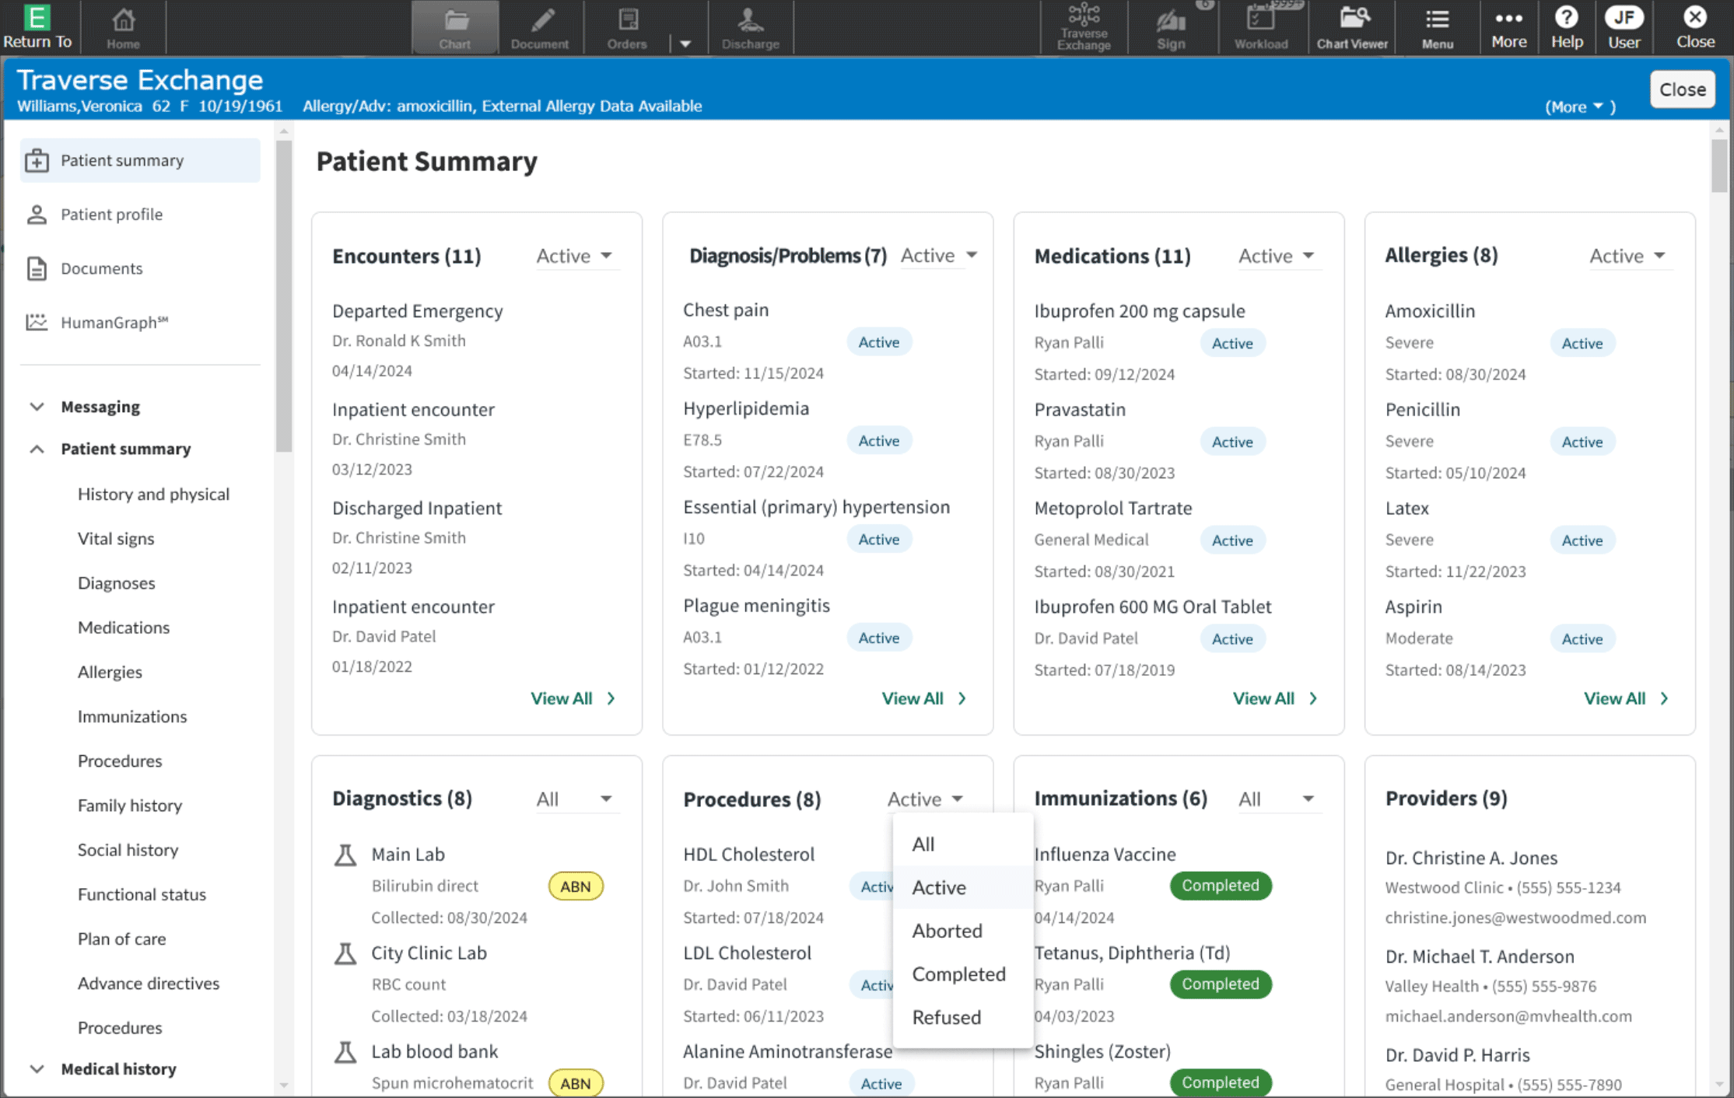Click christine.jones@westwoodmed.com email link

click(1515, 917)
